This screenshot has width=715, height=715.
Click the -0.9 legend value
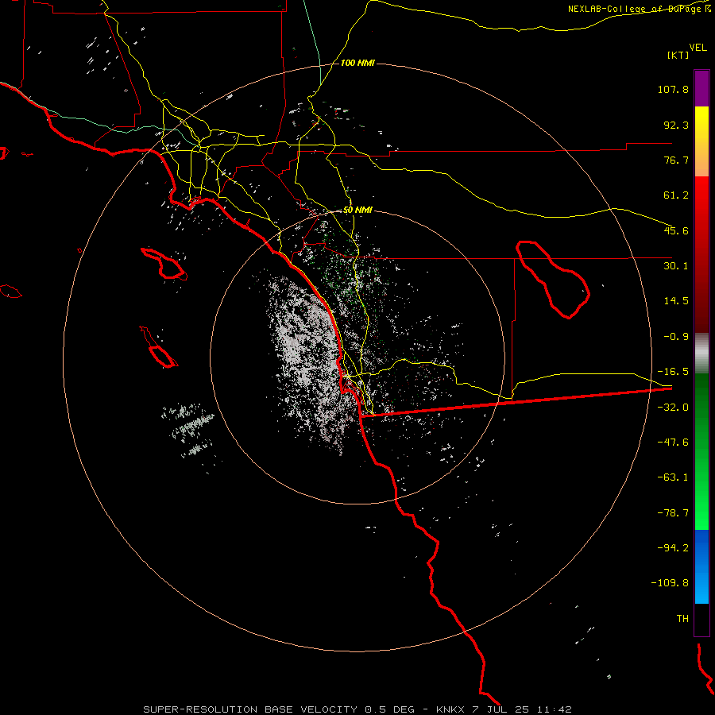tap(676, 337)
